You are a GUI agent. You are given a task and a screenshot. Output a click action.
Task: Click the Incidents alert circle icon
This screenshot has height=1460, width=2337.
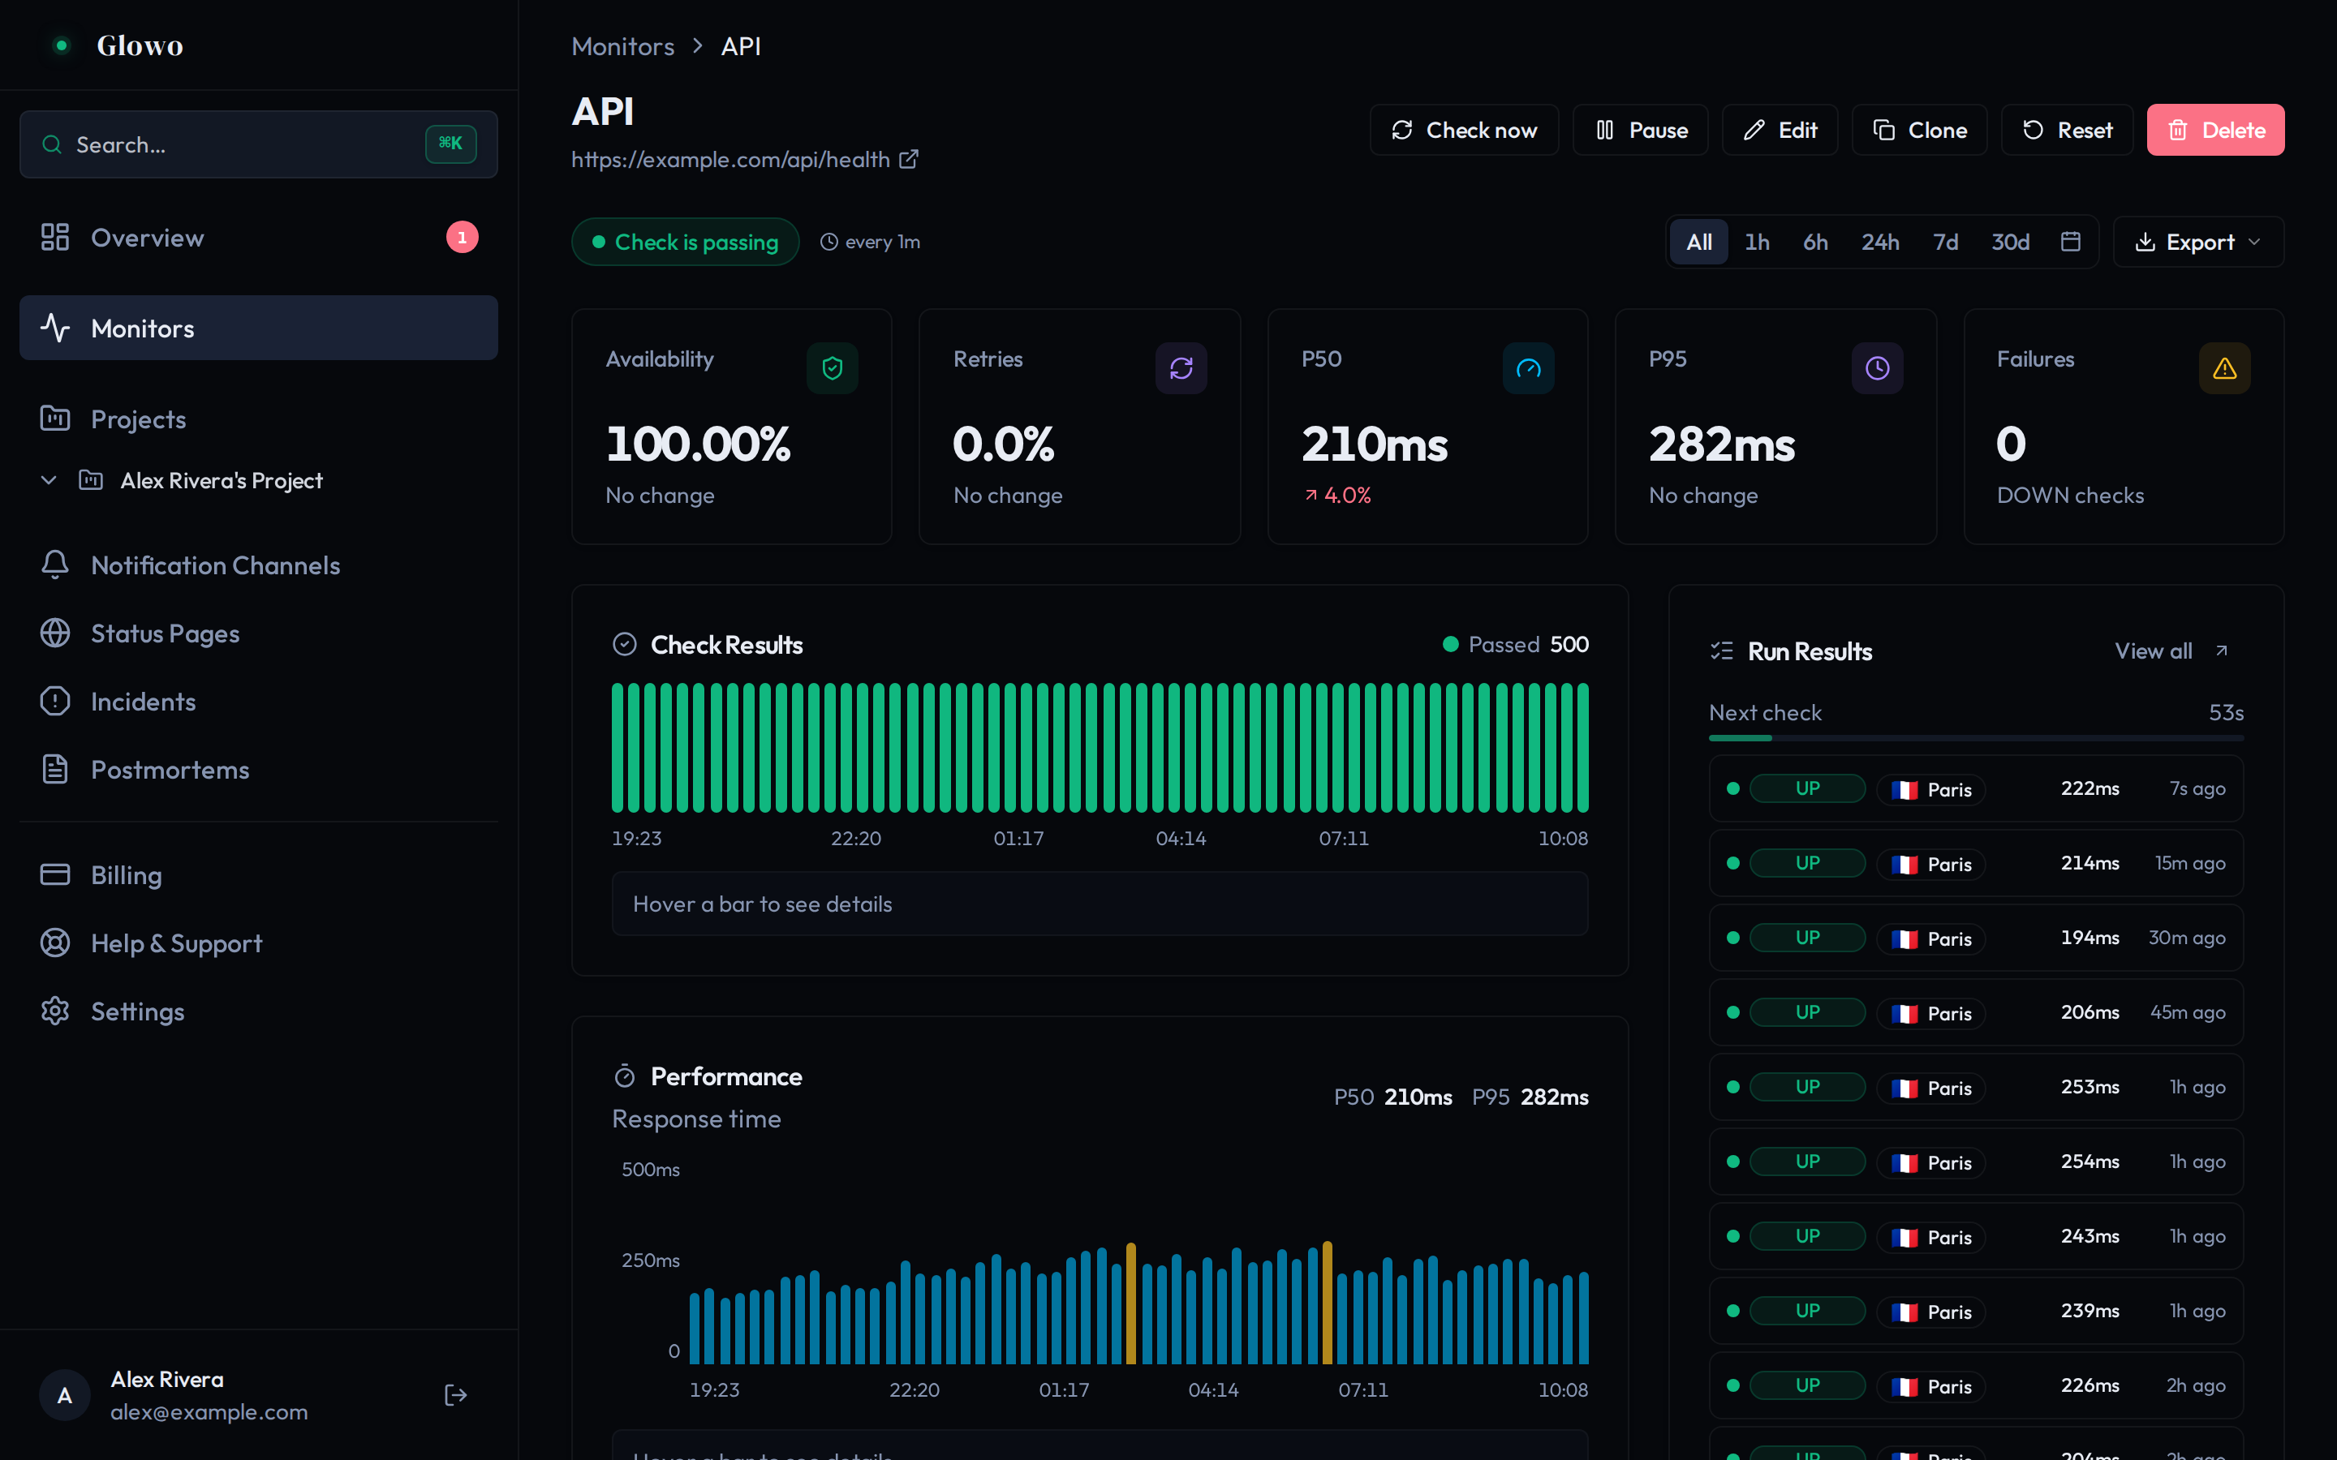pyautogui.click(x=55, y=701)
